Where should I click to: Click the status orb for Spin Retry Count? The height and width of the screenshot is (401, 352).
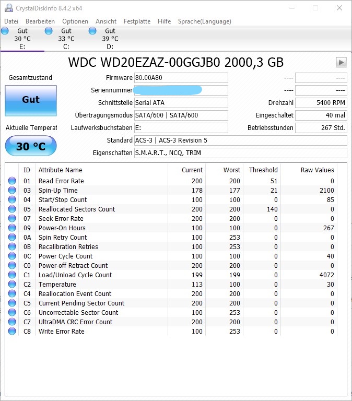[12, 237]
